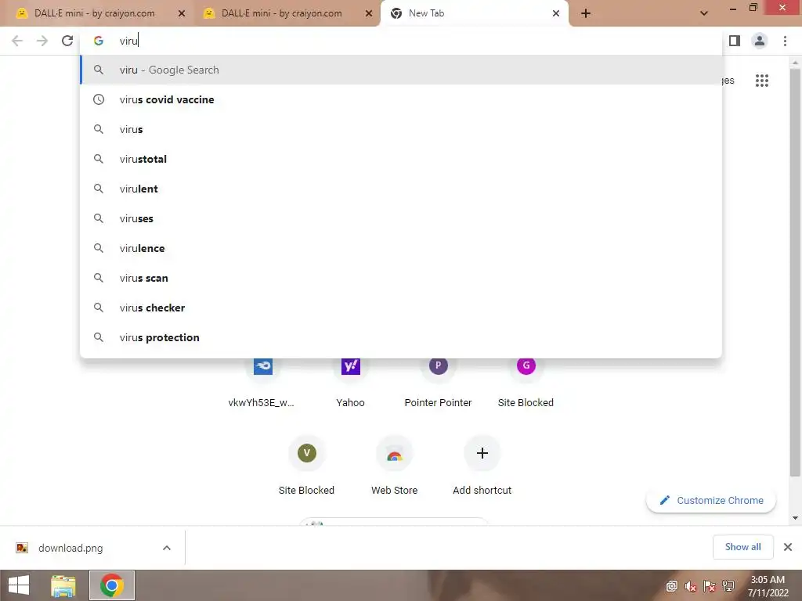Click the network tray icon
The width and height of the screenshot is (802, 601).
(x=728, y=586)
